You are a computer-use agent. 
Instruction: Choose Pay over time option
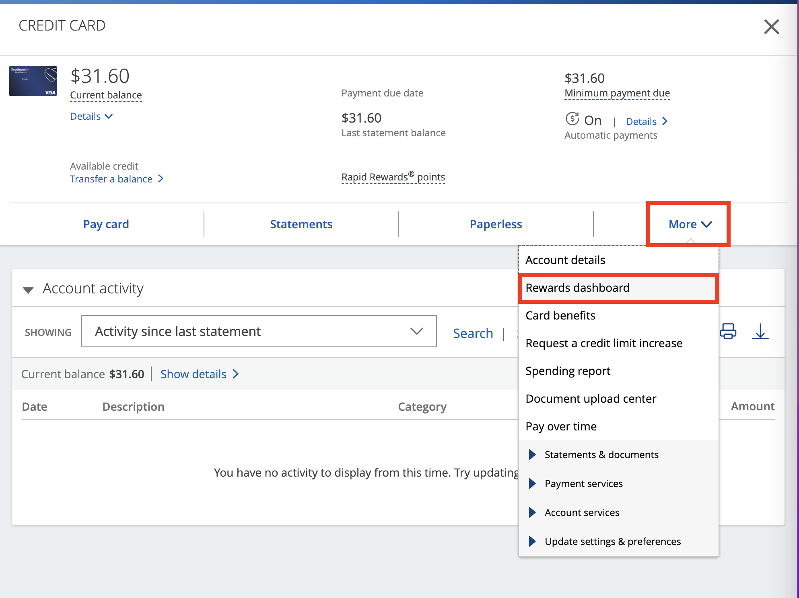(619, 426)
